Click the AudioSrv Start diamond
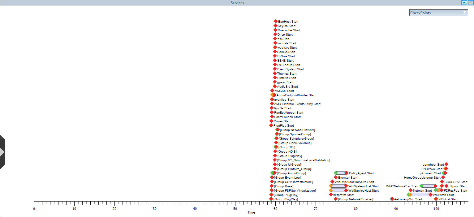474x217 pixels. coord(275,86)
